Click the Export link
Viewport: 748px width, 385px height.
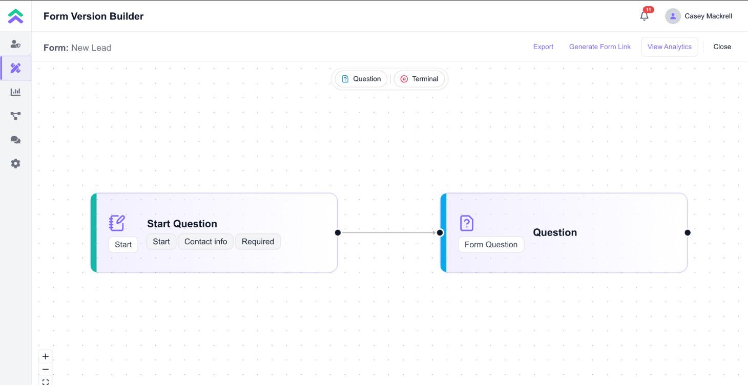[x=543, y=47]
